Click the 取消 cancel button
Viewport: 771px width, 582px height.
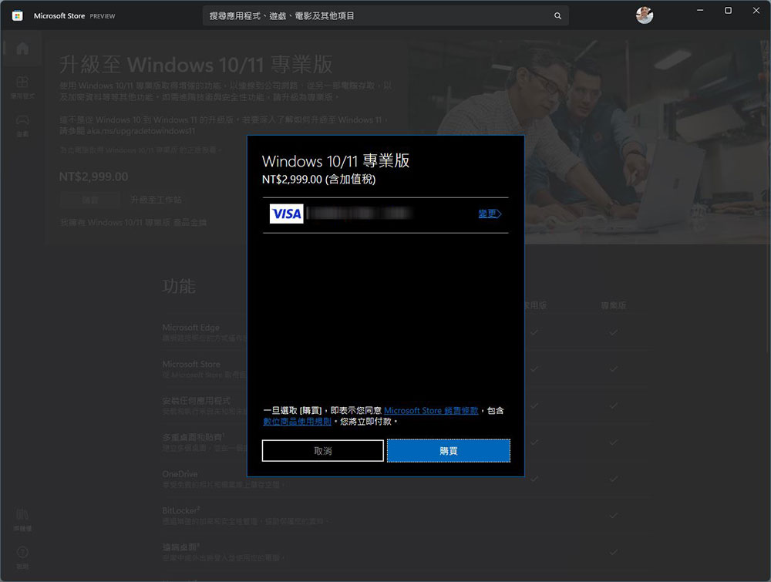coord(322,451)
